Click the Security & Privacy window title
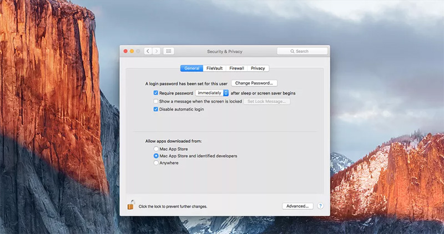Screen dimensions: 444x234 pyautogui.click(x=225, y=51)
